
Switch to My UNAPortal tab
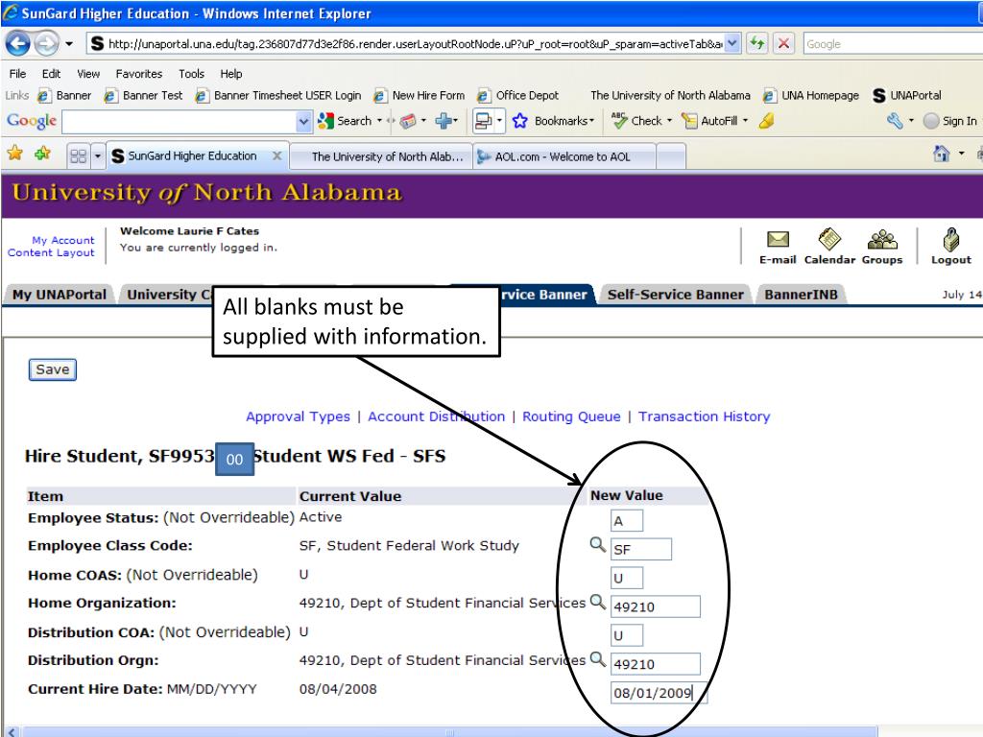coord(59,295)
